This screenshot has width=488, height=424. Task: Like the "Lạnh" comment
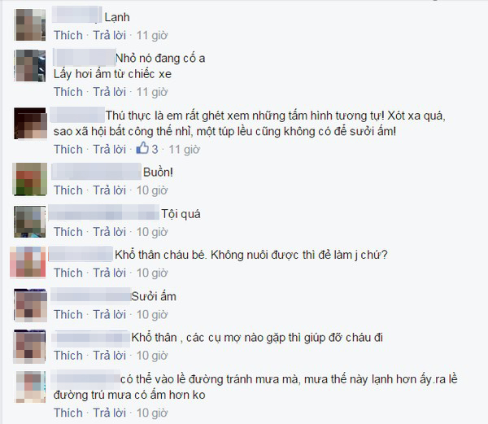coord(68,35)
